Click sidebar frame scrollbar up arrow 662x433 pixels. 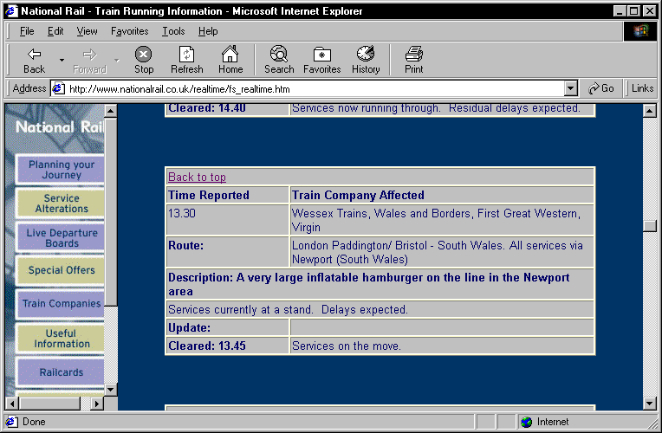111,111
